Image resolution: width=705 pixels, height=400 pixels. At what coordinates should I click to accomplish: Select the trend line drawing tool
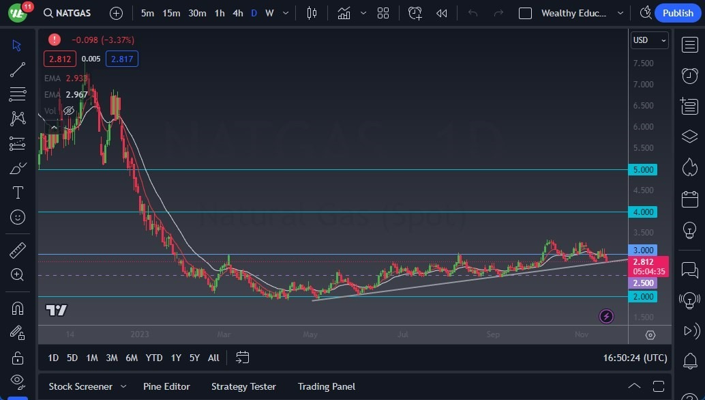(18, 70)
